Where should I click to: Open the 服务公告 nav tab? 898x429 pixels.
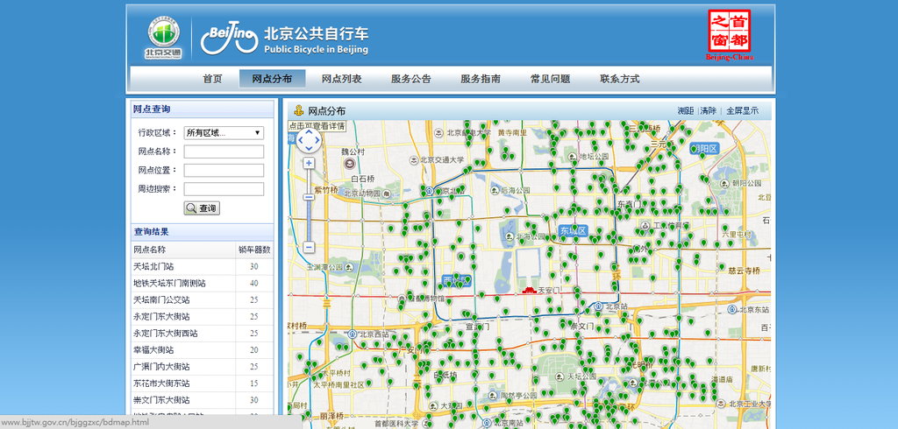411,79
